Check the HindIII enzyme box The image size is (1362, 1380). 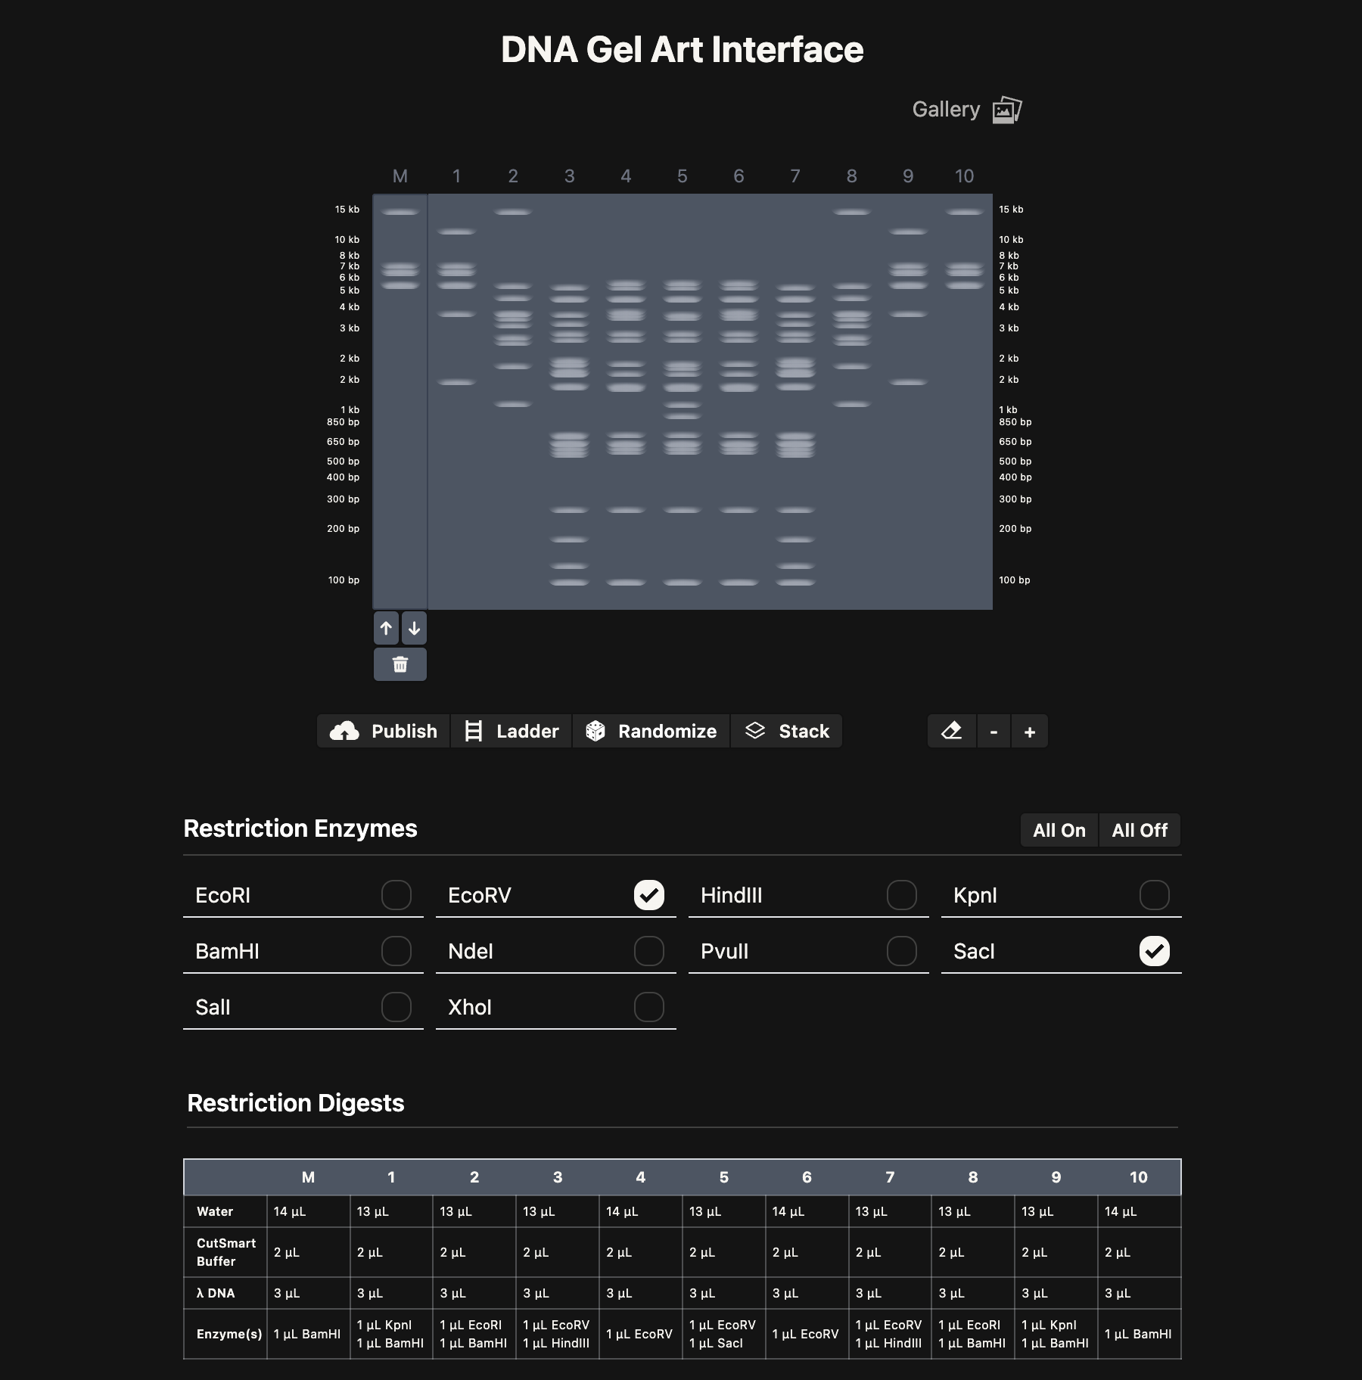901,895
